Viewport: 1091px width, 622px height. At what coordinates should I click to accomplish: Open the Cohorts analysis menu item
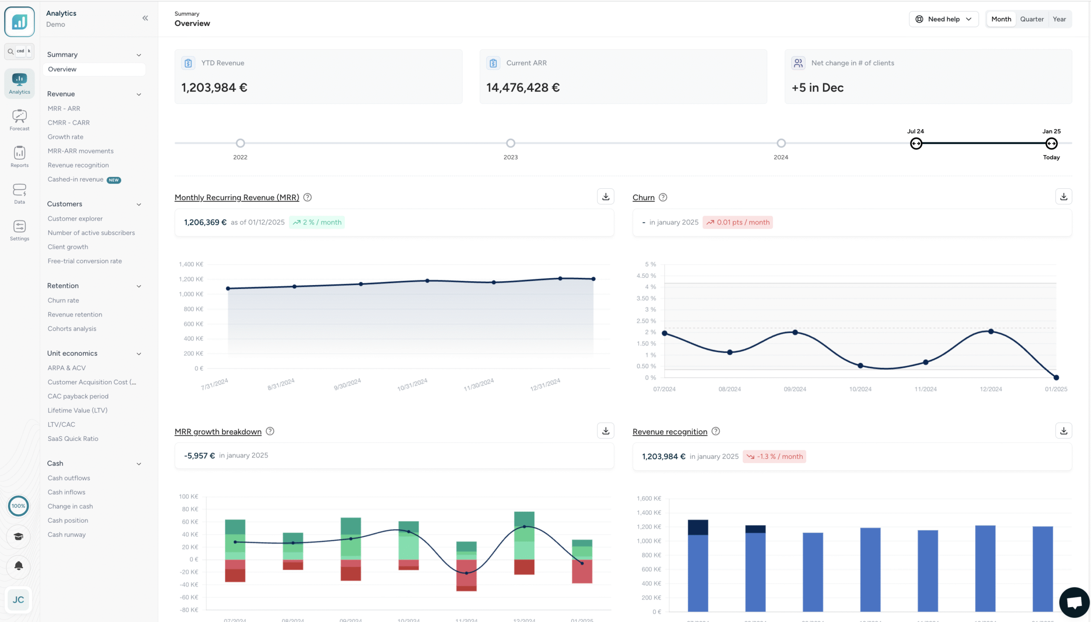[72, 328]
